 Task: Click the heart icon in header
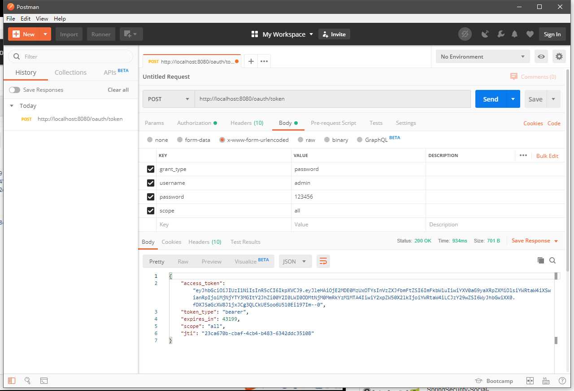point(530,34)
